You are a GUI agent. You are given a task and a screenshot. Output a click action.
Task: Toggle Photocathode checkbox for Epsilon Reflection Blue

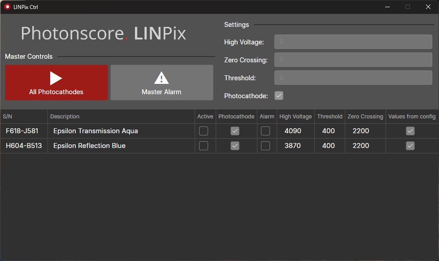click(235, 146)
